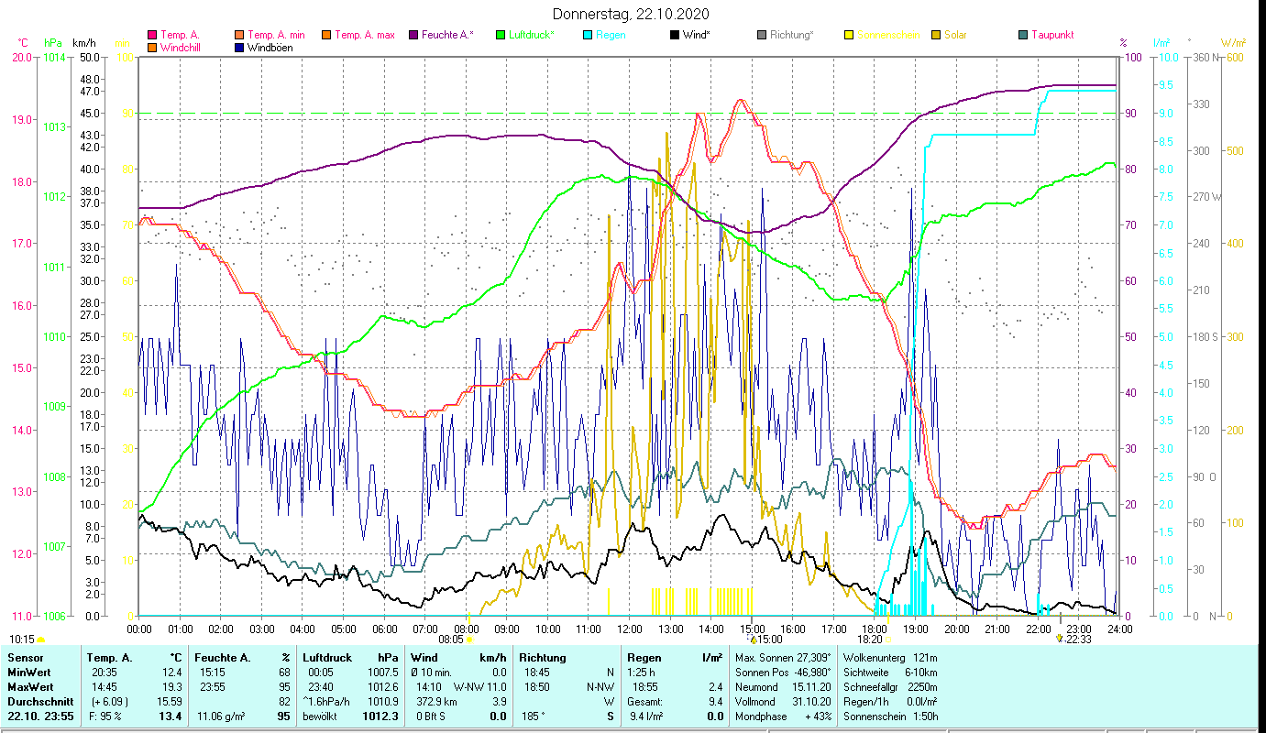Click the Windböen legend label

pos(270,47)
